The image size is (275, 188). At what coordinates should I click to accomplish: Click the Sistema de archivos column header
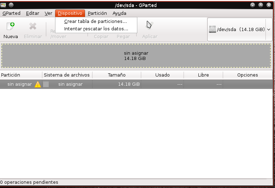67,75
